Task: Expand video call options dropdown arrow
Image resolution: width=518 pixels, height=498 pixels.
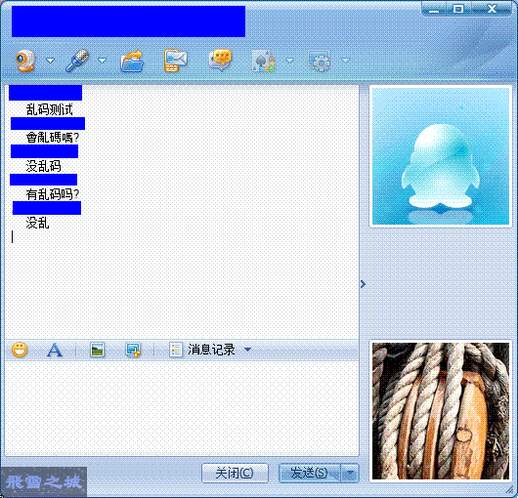Action: coord(50,61)
